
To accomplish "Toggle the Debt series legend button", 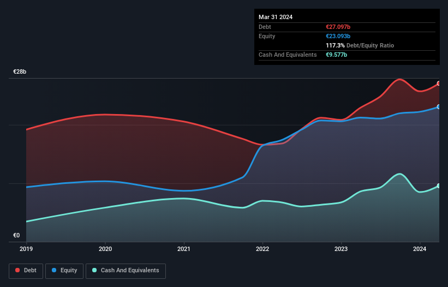I will tap(26, 271).
